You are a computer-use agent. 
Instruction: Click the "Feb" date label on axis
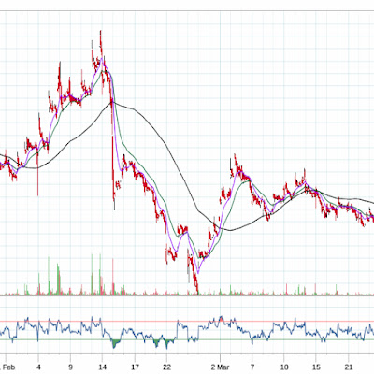click(x=8, y=367)
